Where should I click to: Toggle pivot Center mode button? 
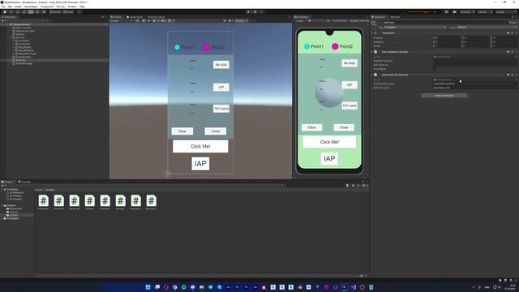pos(56,12)
